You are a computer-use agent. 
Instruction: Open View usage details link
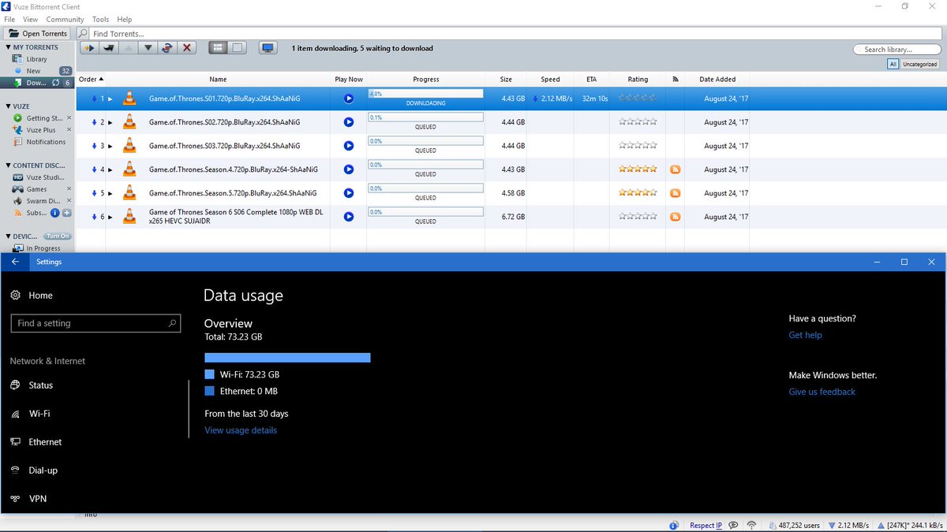coord(241,430)
